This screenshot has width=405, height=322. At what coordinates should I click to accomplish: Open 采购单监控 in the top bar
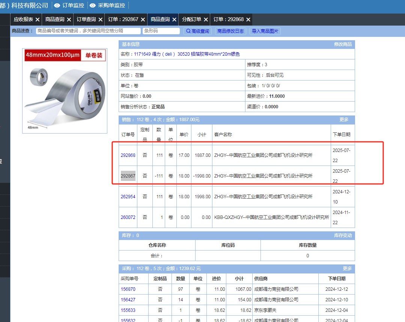[111, 5]
